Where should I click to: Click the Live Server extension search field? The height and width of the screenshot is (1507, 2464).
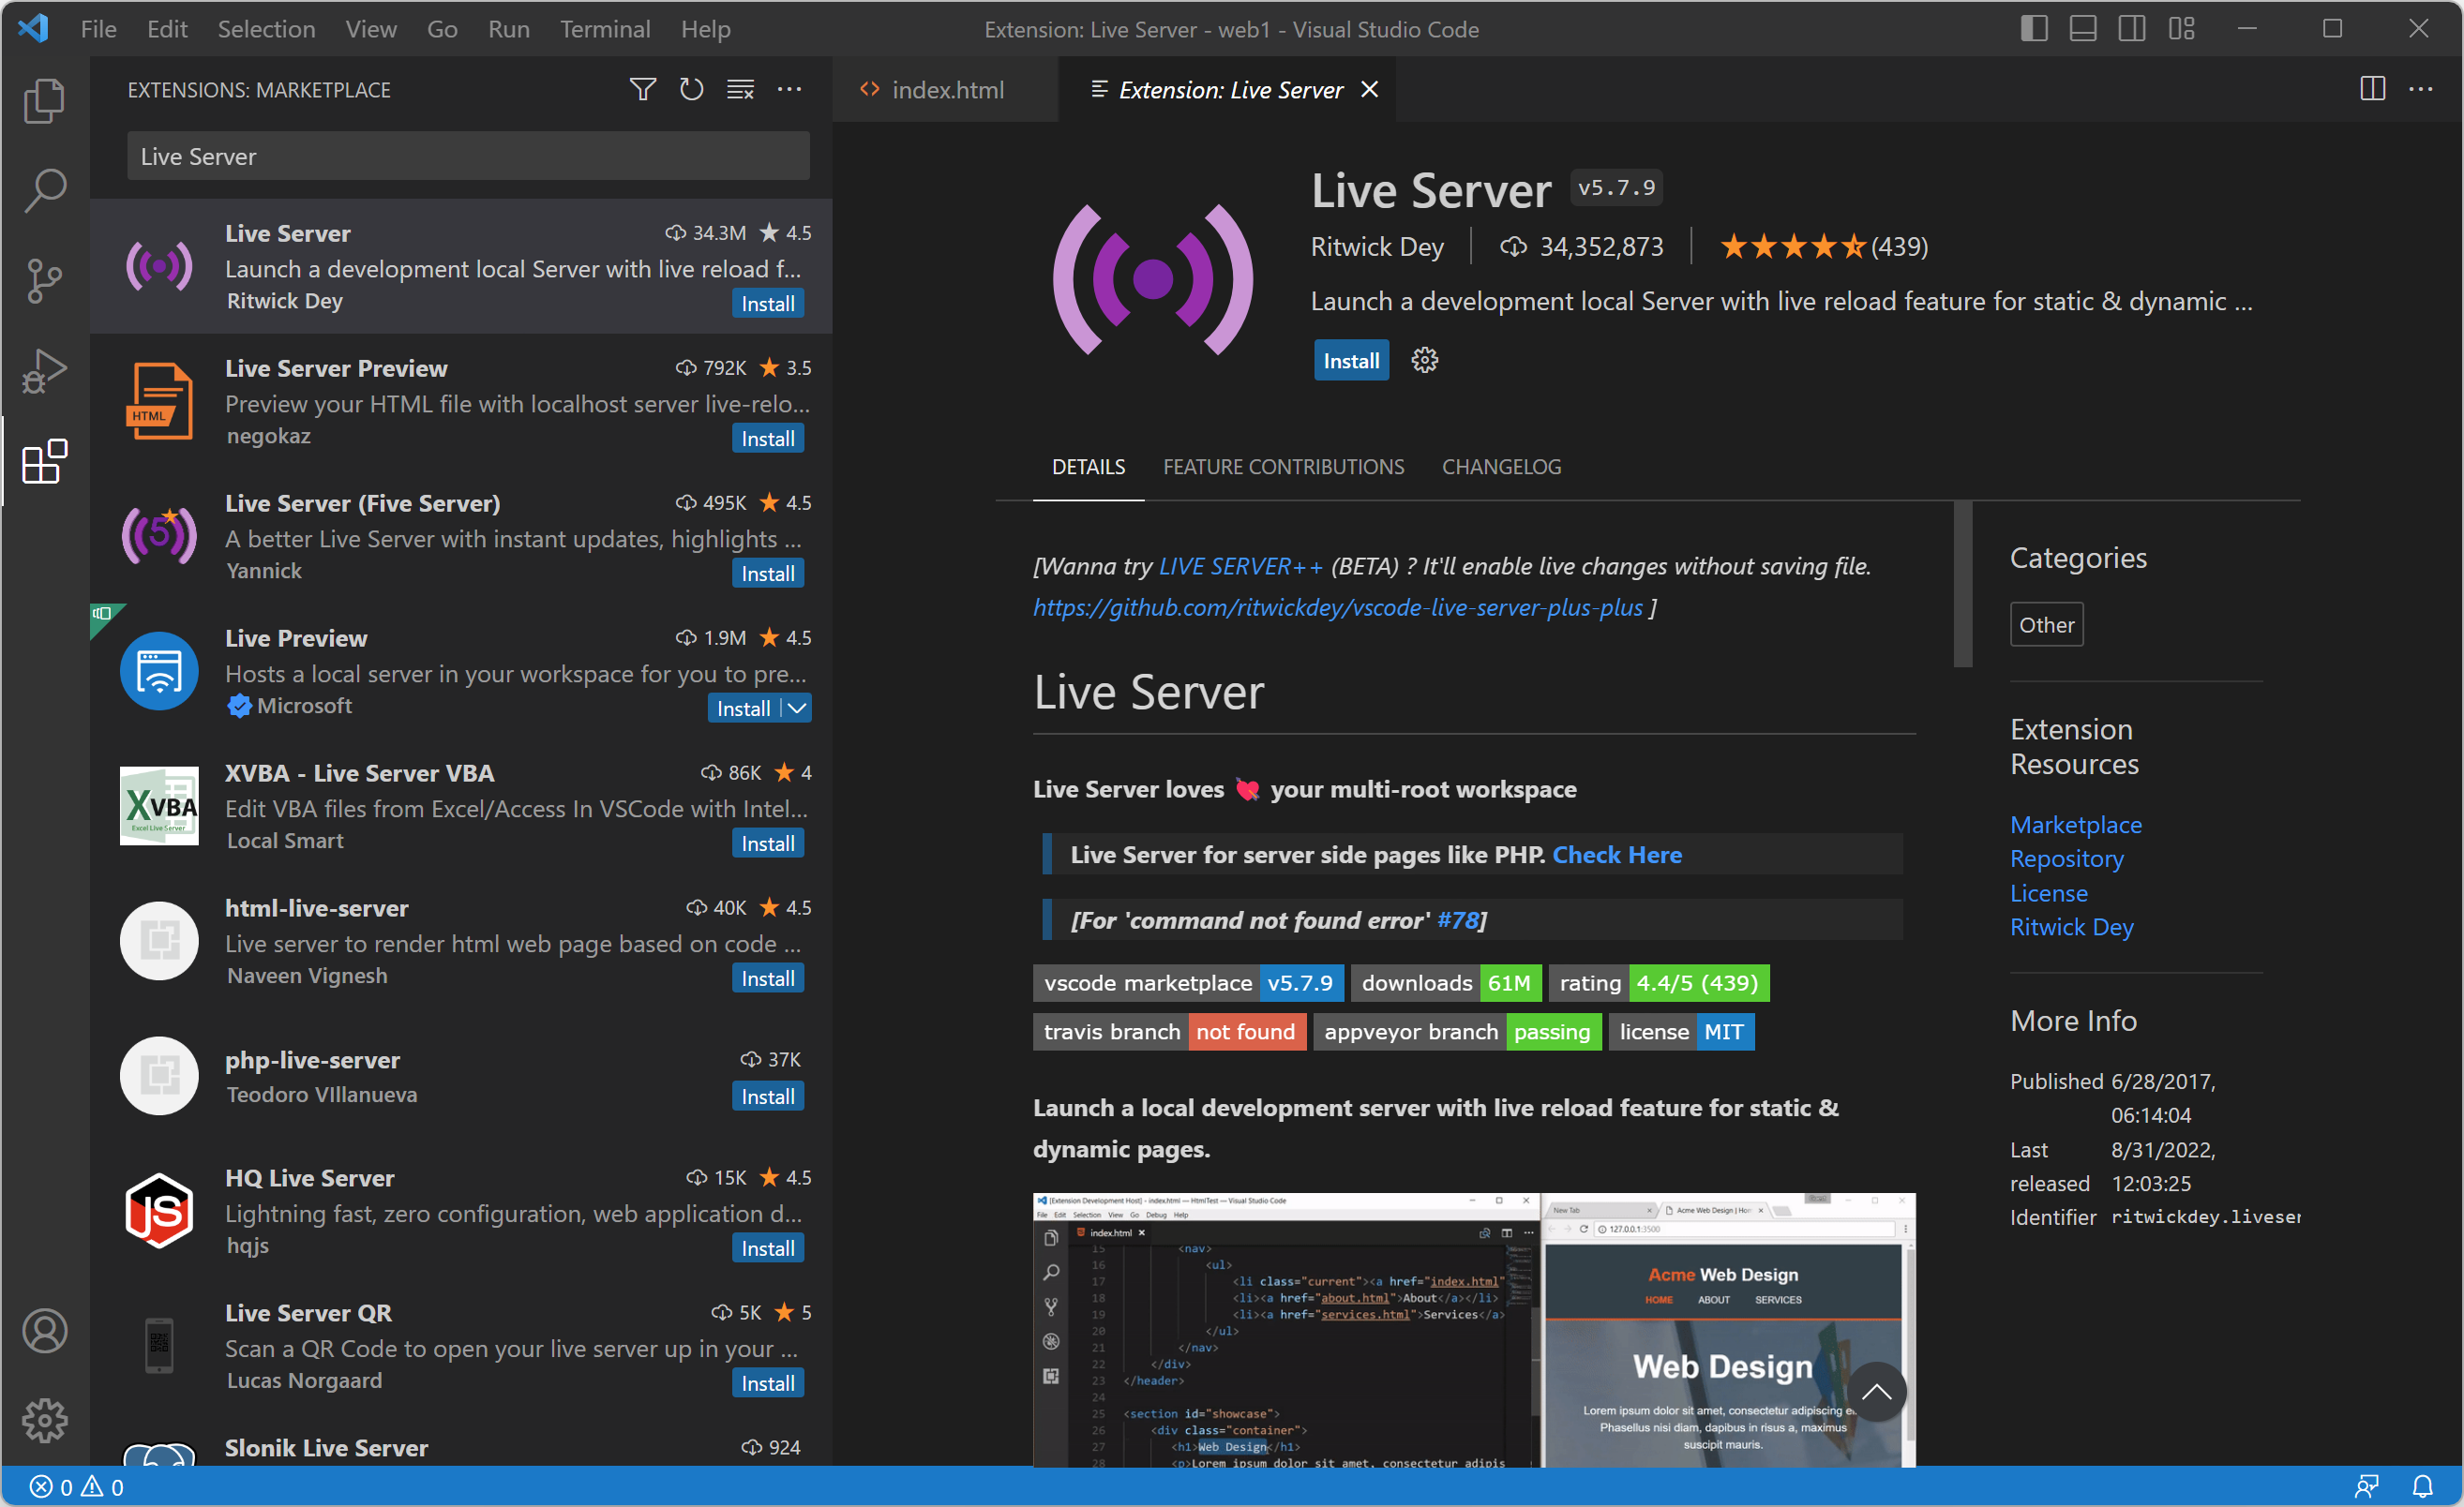(468, 157)
